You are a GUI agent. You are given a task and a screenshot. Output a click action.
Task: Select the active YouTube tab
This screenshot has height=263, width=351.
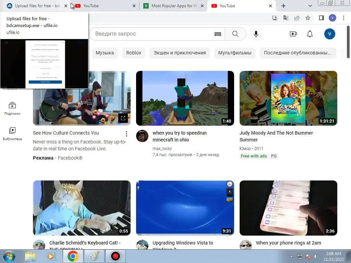click(242, 6)
